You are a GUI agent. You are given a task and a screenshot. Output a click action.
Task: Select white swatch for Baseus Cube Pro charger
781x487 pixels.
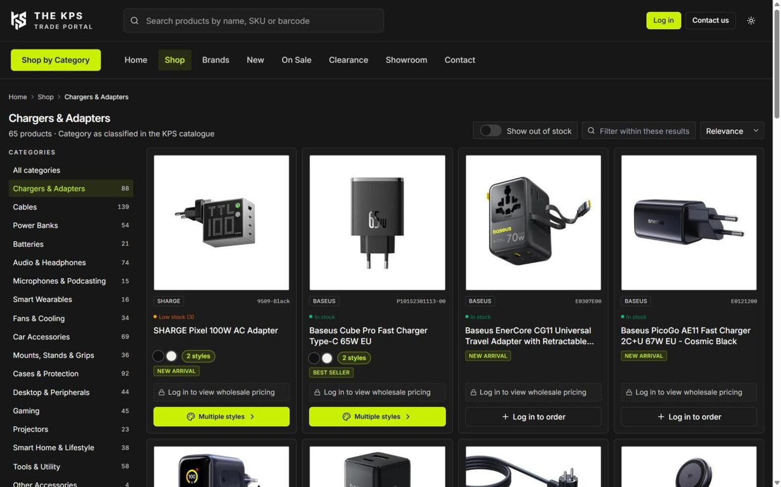pos(327,358)
